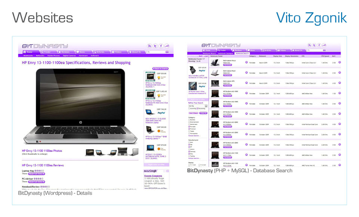Select Digital Cameras in Details page sub-menu
The width and height of the screenshot is (359, 217).
click(x=69, y=55)
